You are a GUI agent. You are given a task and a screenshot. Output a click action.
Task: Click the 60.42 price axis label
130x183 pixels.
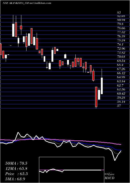(121, 94)
